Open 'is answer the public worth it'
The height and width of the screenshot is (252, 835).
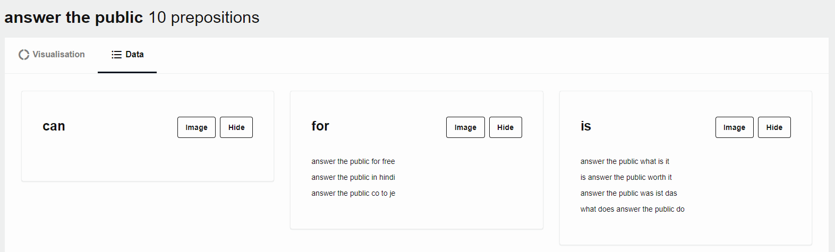click(x=626, y=177)
